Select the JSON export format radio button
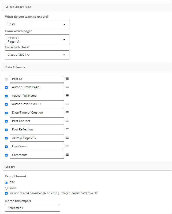Screen dimensions: 172x214 tap(6, 188)
